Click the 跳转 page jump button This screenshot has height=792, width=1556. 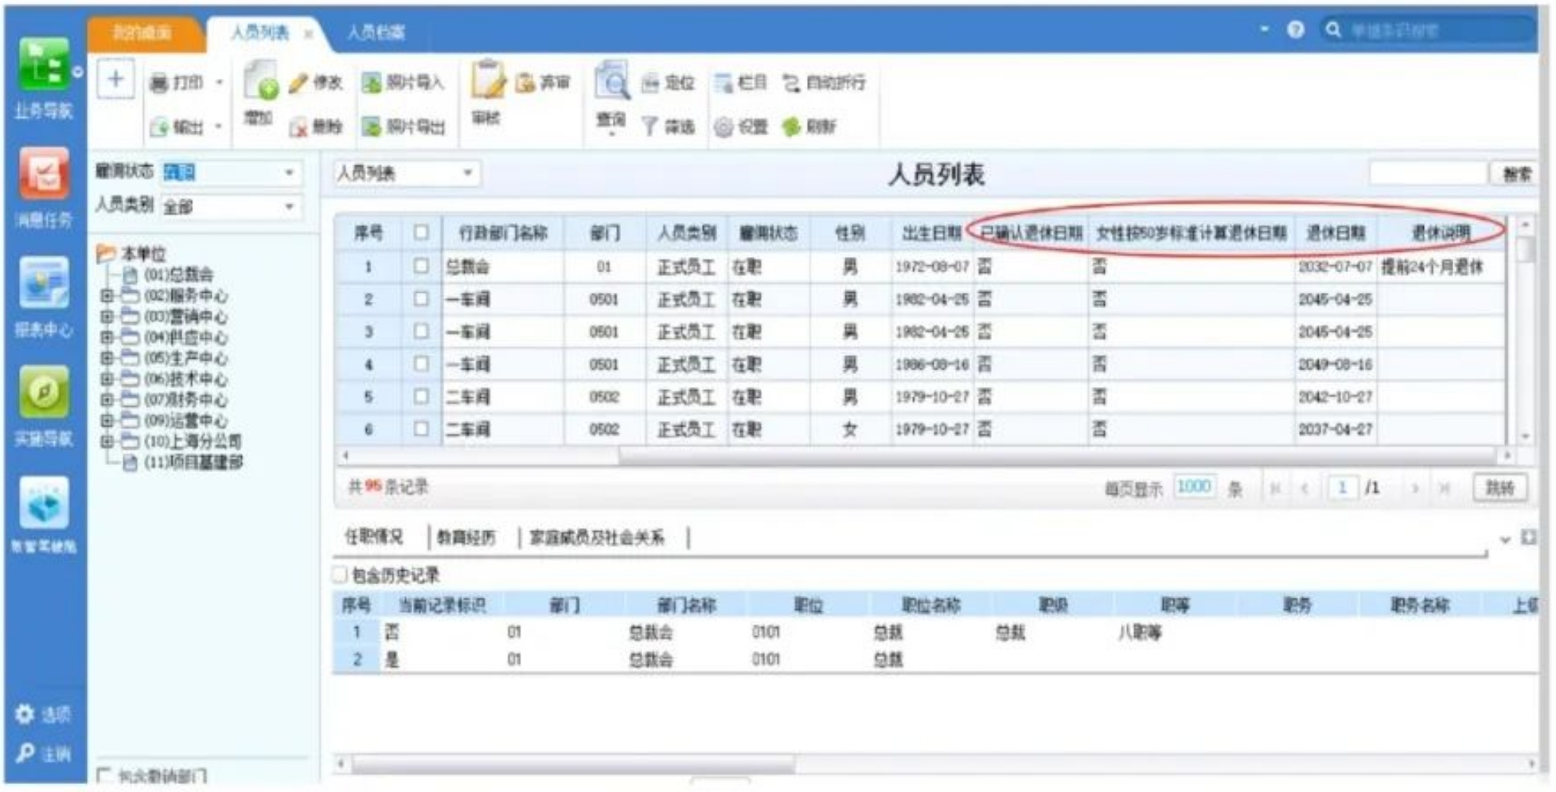click(1500, 487)
